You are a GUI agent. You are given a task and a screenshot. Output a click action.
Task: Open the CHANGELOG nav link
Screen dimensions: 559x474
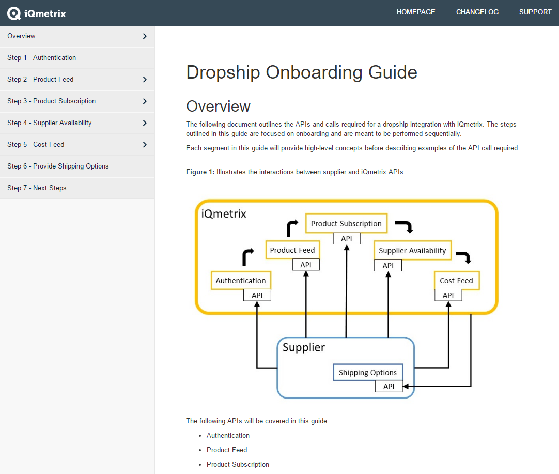click(x=477, y=12)
